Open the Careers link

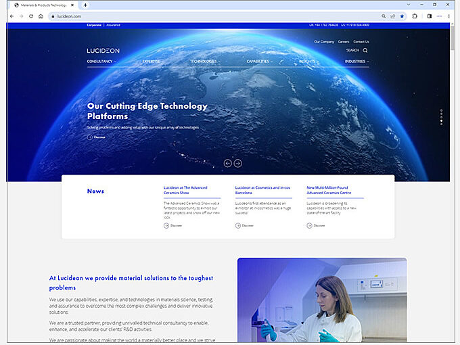tap(344, 42)
